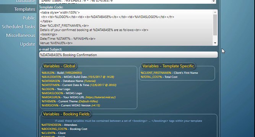The image size is (255, 137).
Task: Open the Database tab at top
Action: (25, 1)
